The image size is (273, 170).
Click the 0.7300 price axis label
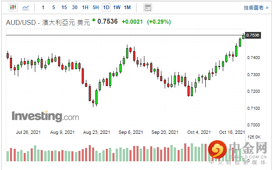pyautogui.click(x=253, y=75)
